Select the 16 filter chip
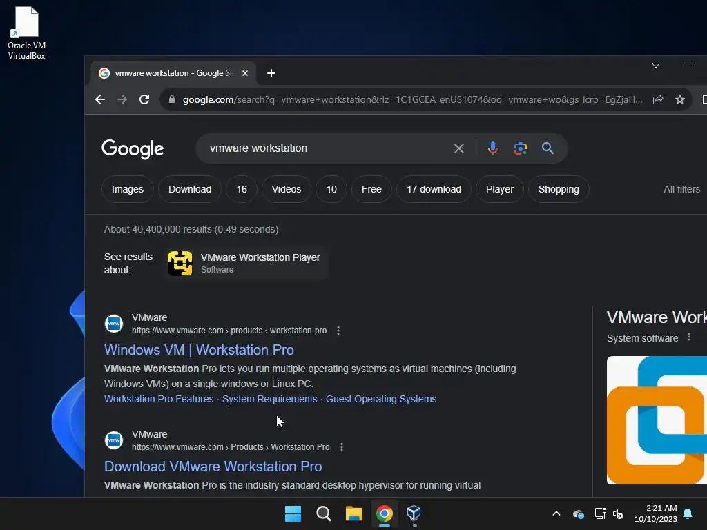Screen dimensions: 707x530 pyautogui.click(x=242, y=189)
